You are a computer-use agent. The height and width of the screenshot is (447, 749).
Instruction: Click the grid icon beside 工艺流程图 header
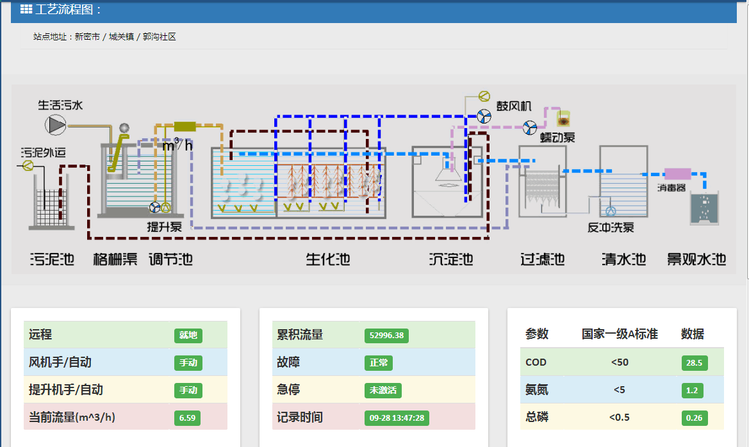pyautogui.click(x=26, y=10)
